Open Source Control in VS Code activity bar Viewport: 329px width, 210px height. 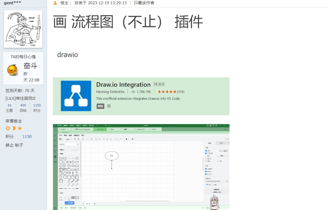coord(55,140)
